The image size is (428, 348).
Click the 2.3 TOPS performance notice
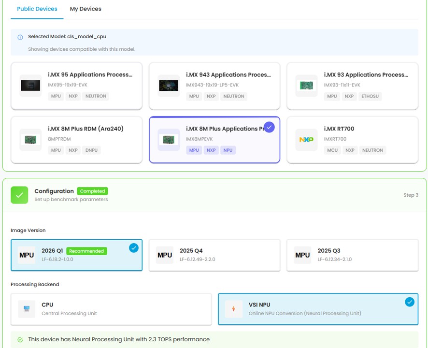point(214,339)
